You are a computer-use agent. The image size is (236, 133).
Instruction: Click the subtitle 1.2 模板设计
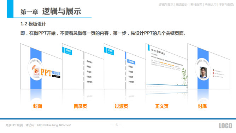33,24
